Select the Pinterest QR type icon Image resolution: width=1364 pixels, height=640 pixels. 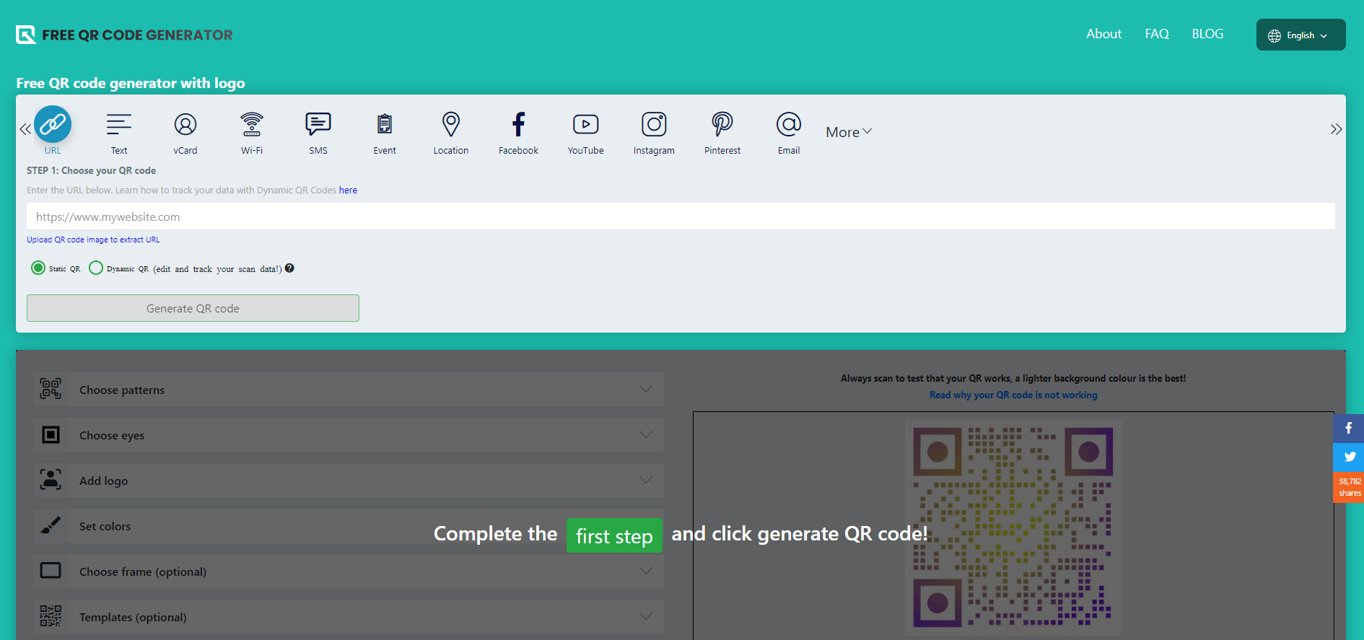722,124
